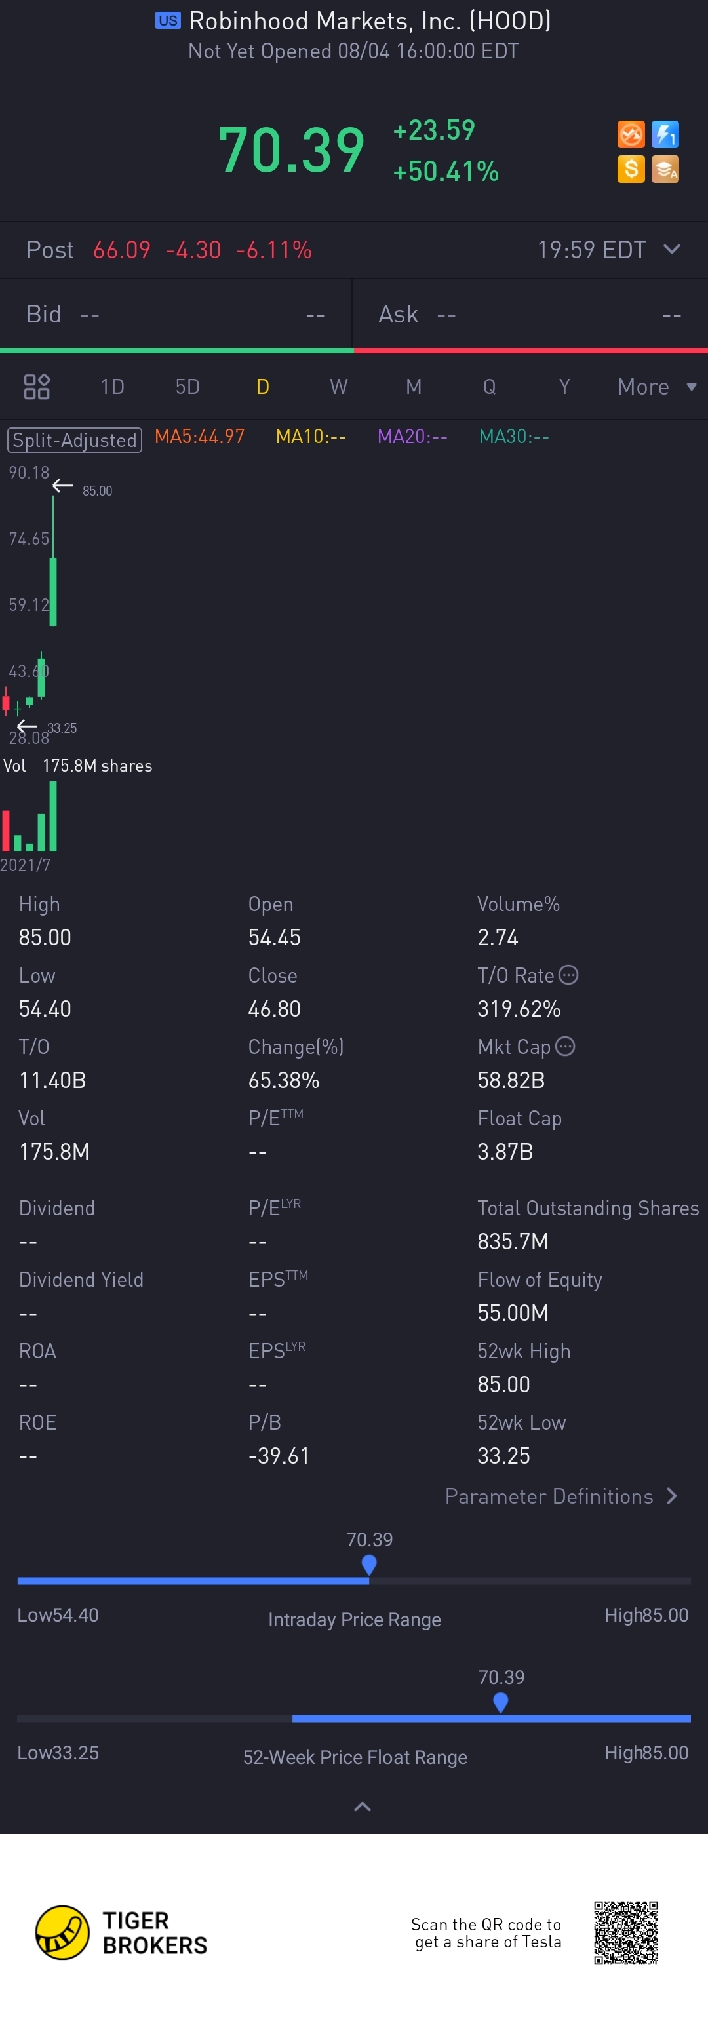
Task: Select the 5D chart tab
Action: point(187,387)
